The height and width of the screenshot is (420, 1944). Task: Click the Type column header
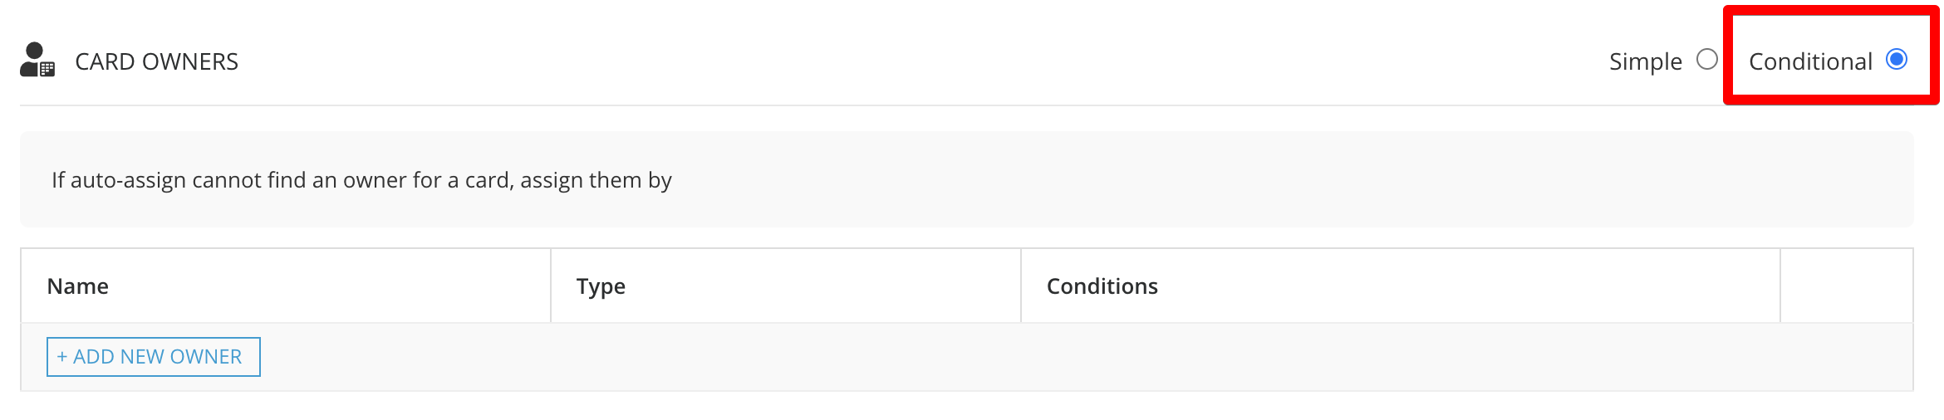coord(601,286)
